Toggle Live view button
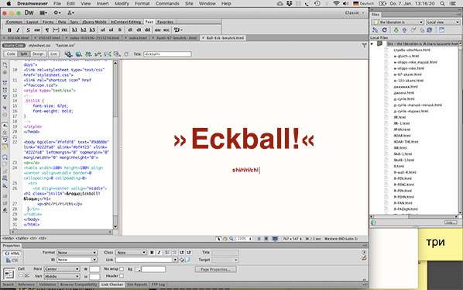Viewport: 463px width, 290px height. point(53,54)
